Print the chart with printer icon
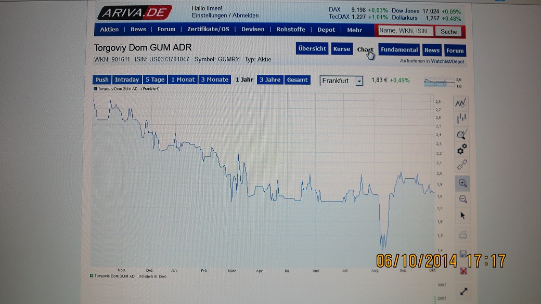This screenshot has width=541, height=304. [x=463, y=235]
